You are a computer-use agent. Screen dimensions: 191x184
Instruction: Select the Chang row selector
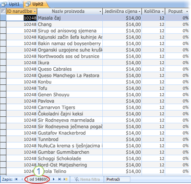(x=3, y=24)
